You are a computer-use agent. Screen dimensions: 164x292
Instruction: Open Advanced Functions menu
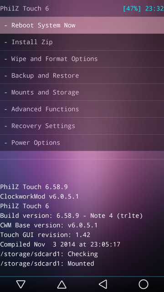(82, 109)
